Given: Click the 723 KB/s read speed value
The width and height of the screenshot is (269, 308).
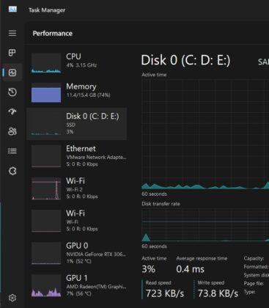Looking at the screenshot, I should 165,293.
